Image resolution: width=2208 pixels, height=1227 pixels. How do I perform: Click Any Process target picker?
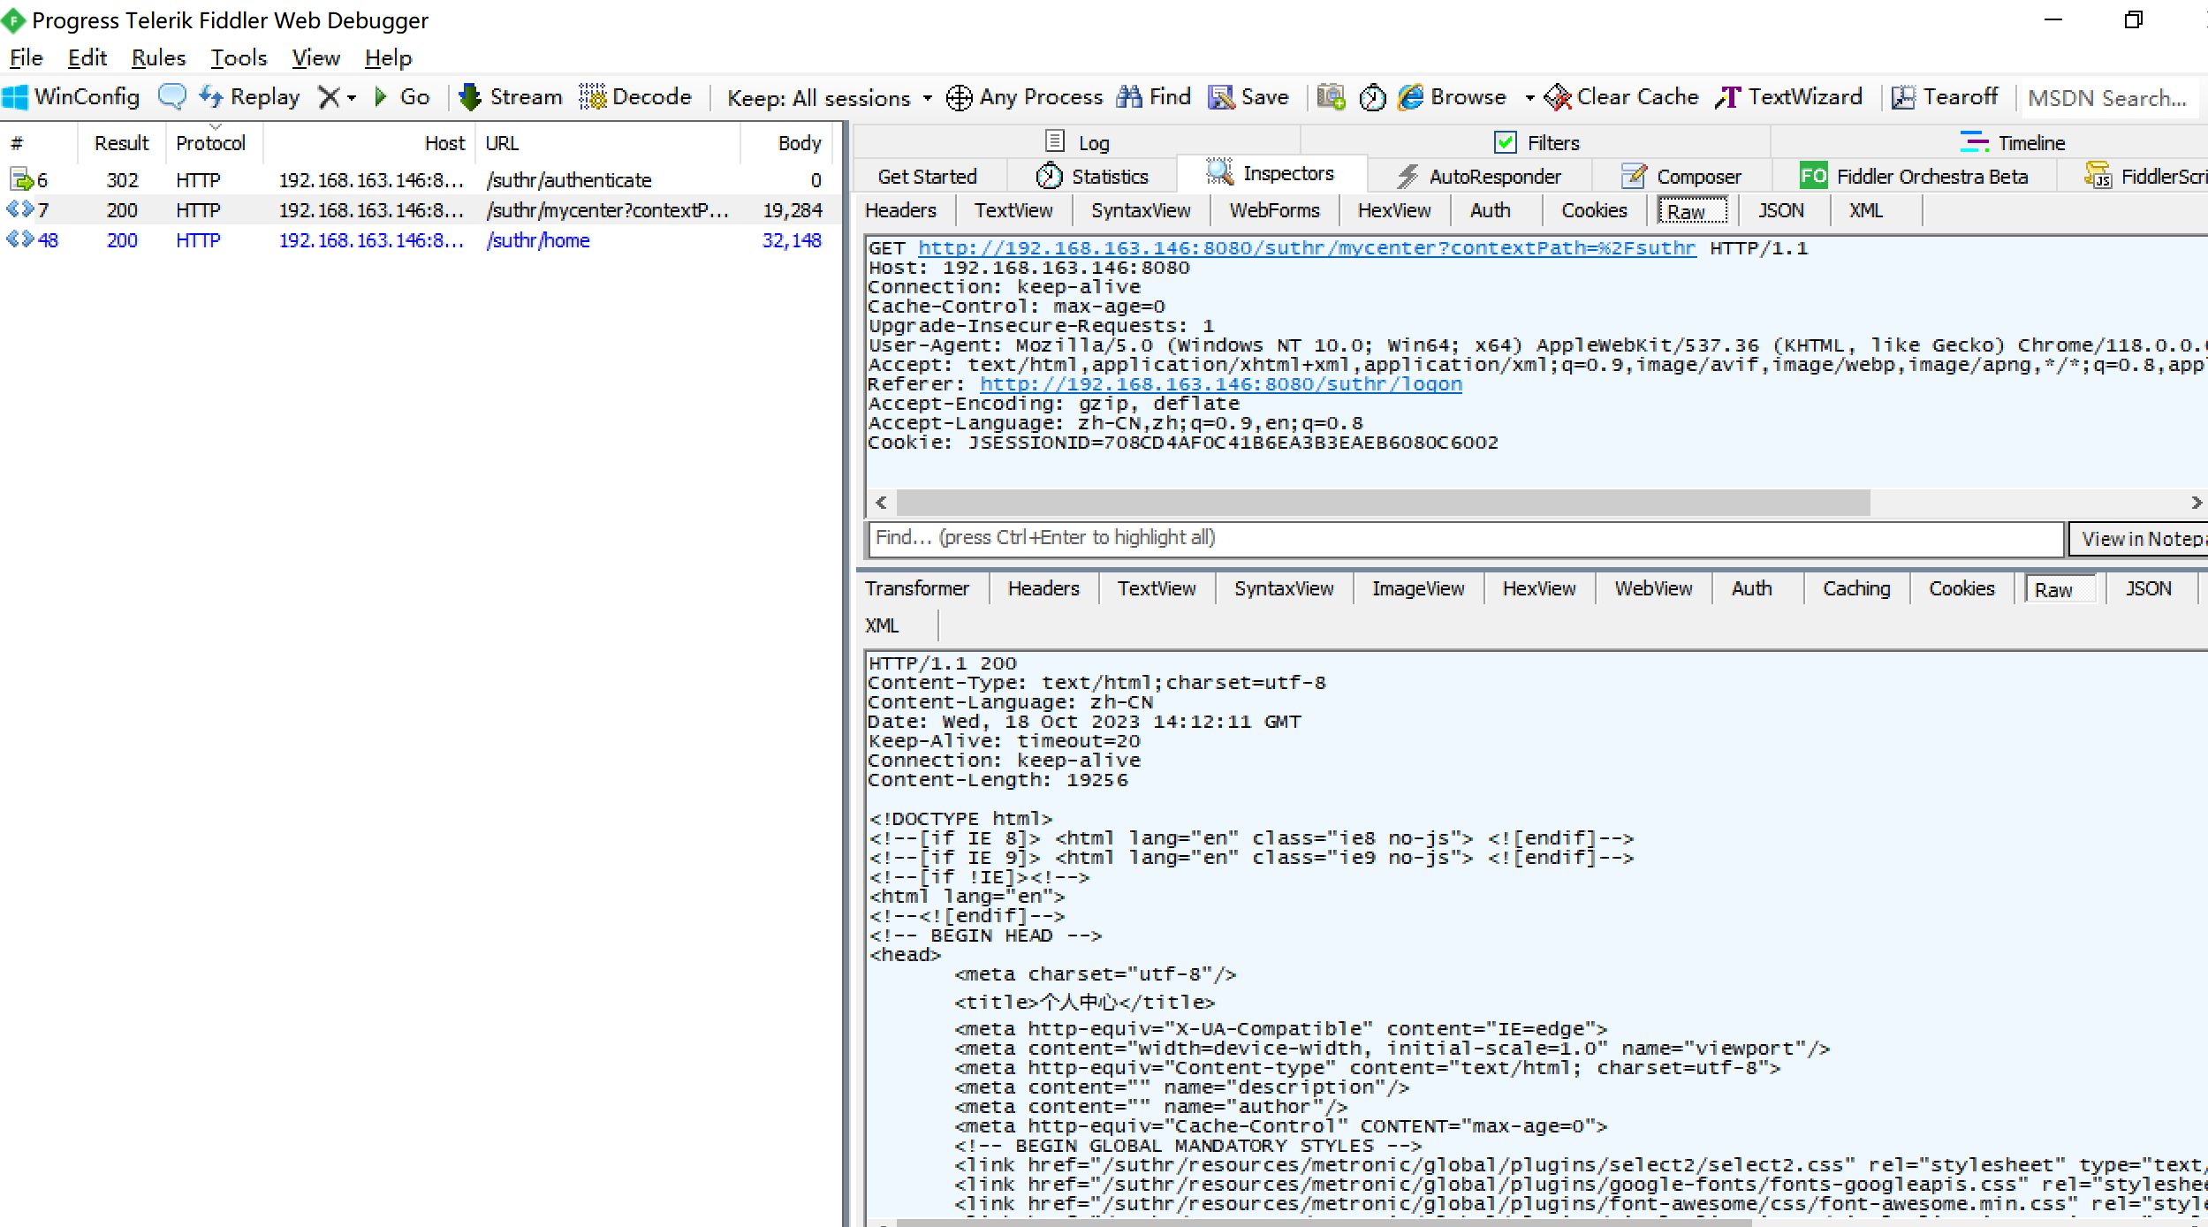click(1025, 97)
